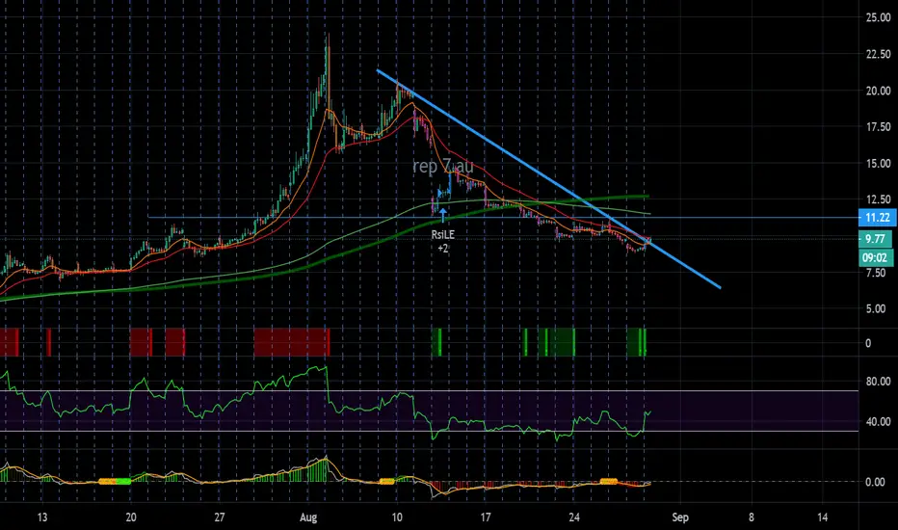Click the 12.50 price axis label
Screen dimensions: 898x530
tap(878, 199)
